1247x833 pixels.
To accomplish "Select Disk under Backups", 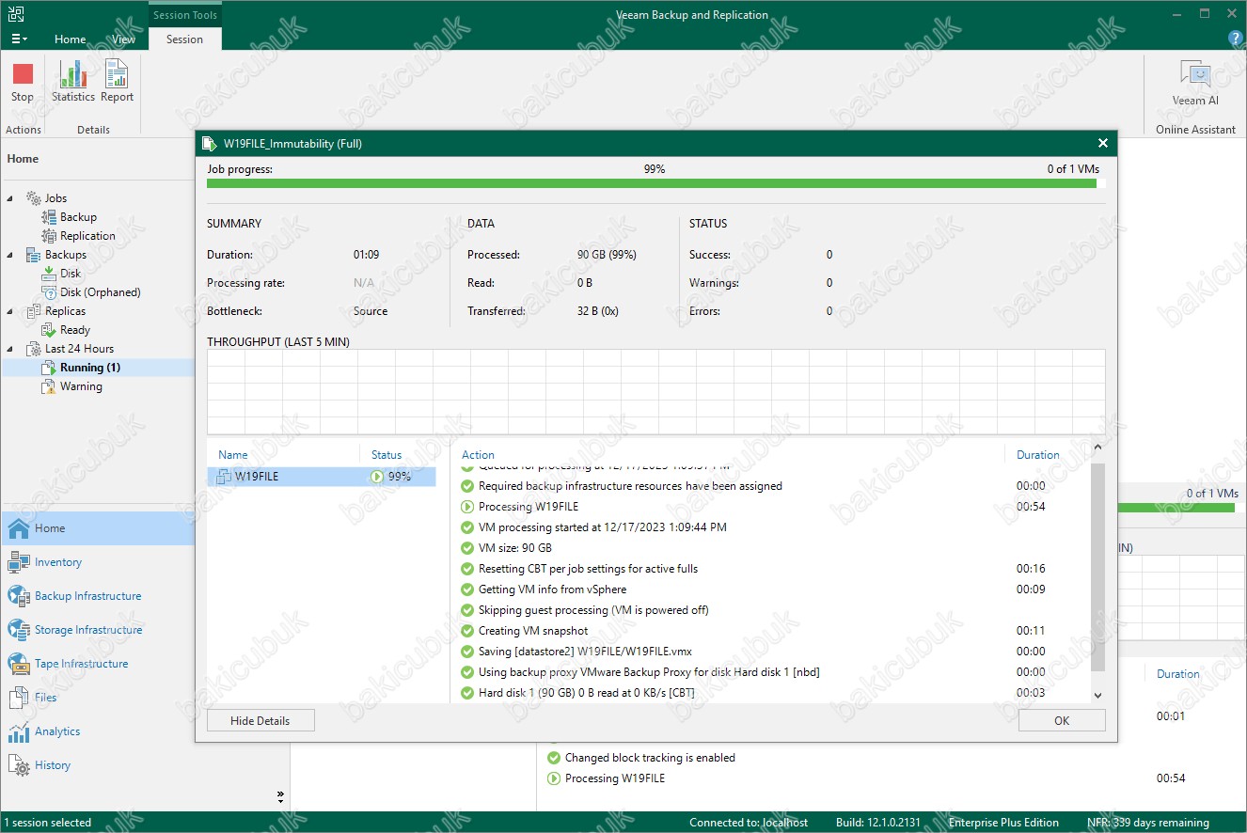I will point(71,274).
